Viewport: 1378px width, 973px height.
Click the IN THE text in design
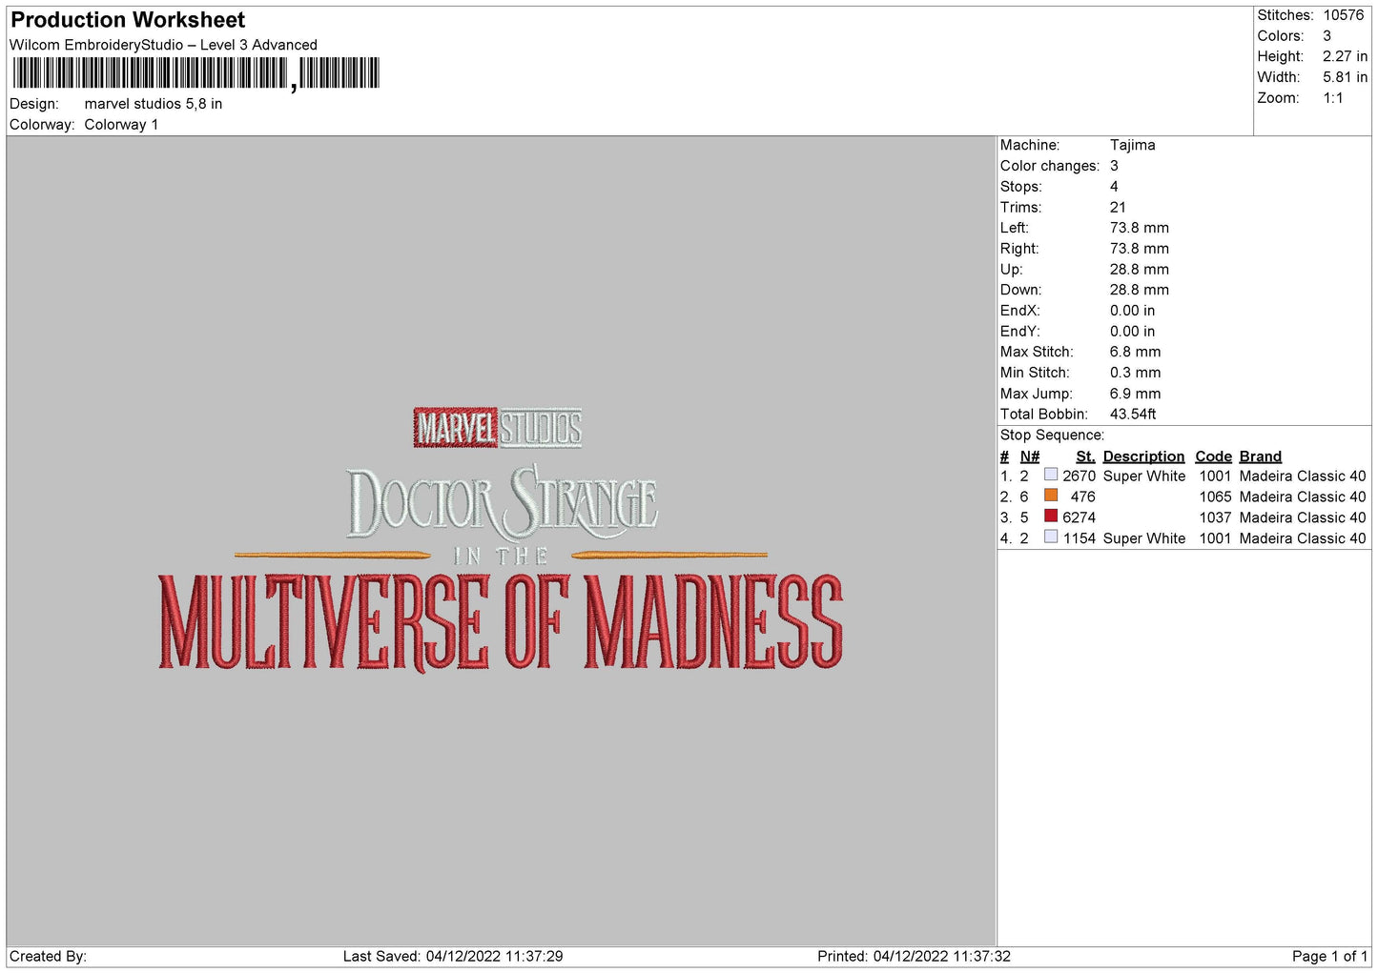502,557
